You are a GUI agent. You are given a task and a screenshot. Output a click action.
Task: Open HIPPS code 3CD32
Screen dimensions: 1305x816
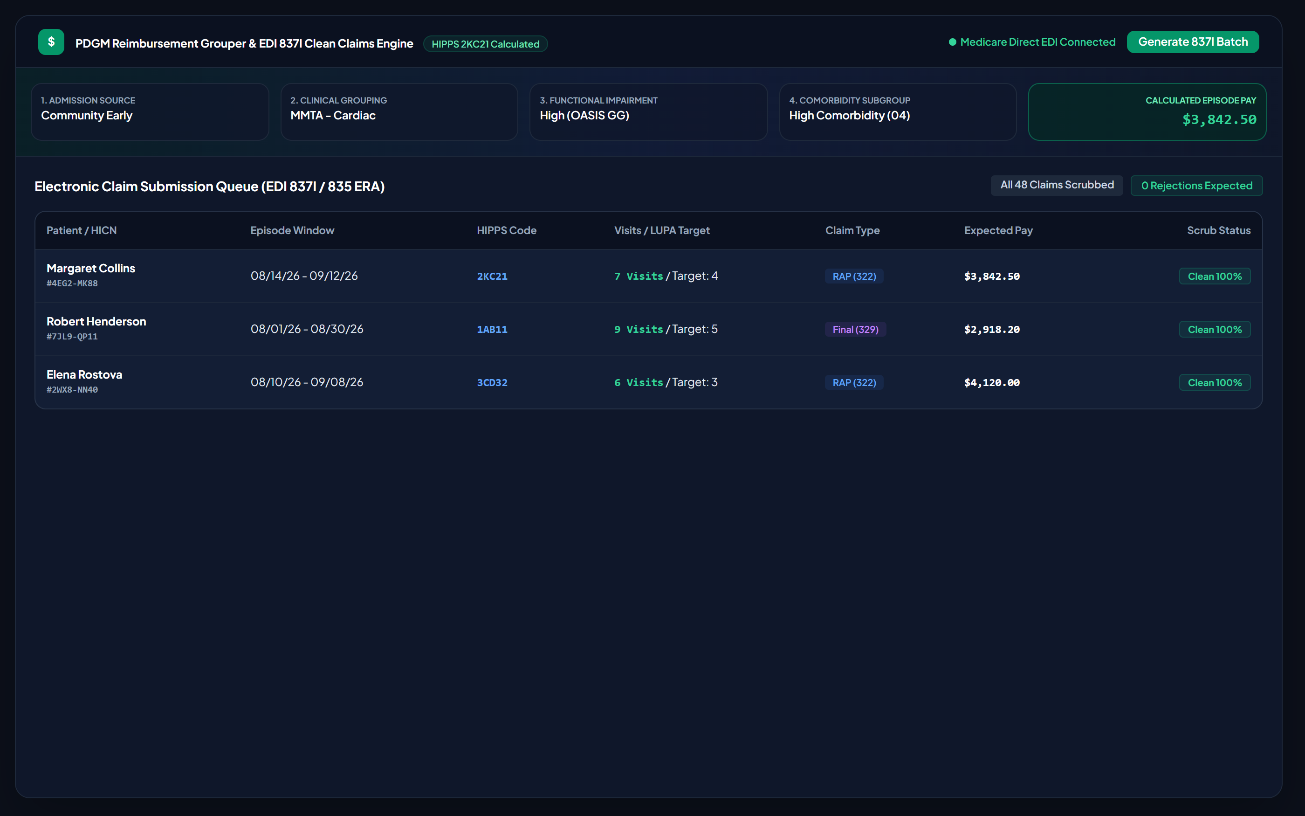tap(492, 383)
